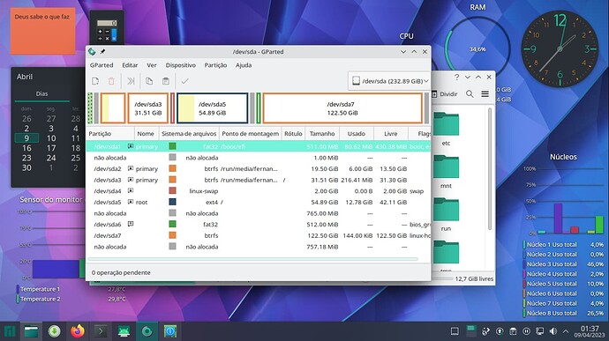Toggle the pin icon in GParted title bar

[102, 52]
